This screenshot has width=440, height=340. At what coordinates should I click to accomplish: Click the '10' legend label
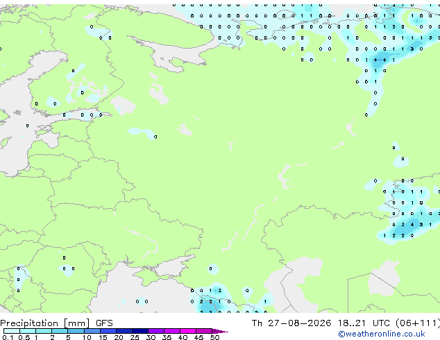pyautogui.click(x=87, y=337)
